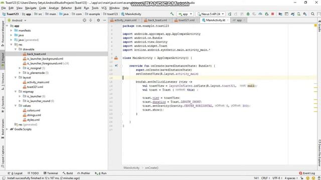Open the Build menu
The width and height of the screenshot is (321, 180).
78,8
